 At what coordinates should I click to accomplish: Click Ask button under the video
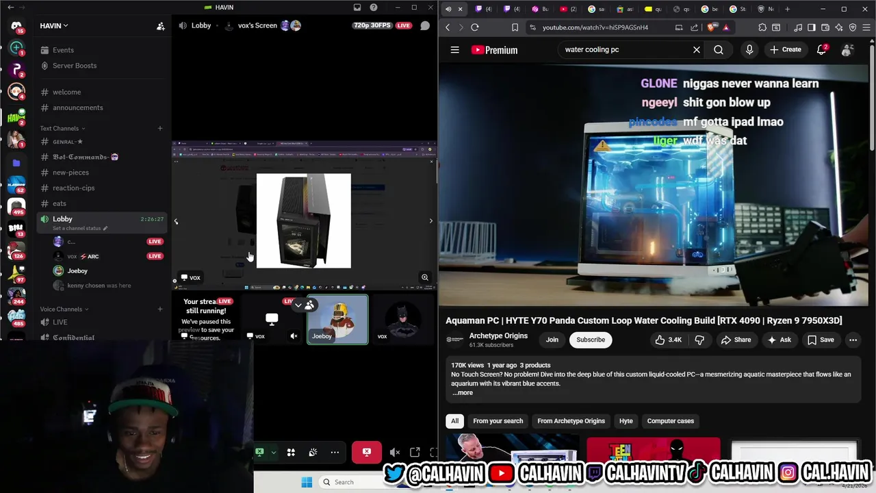pos(780,340)
